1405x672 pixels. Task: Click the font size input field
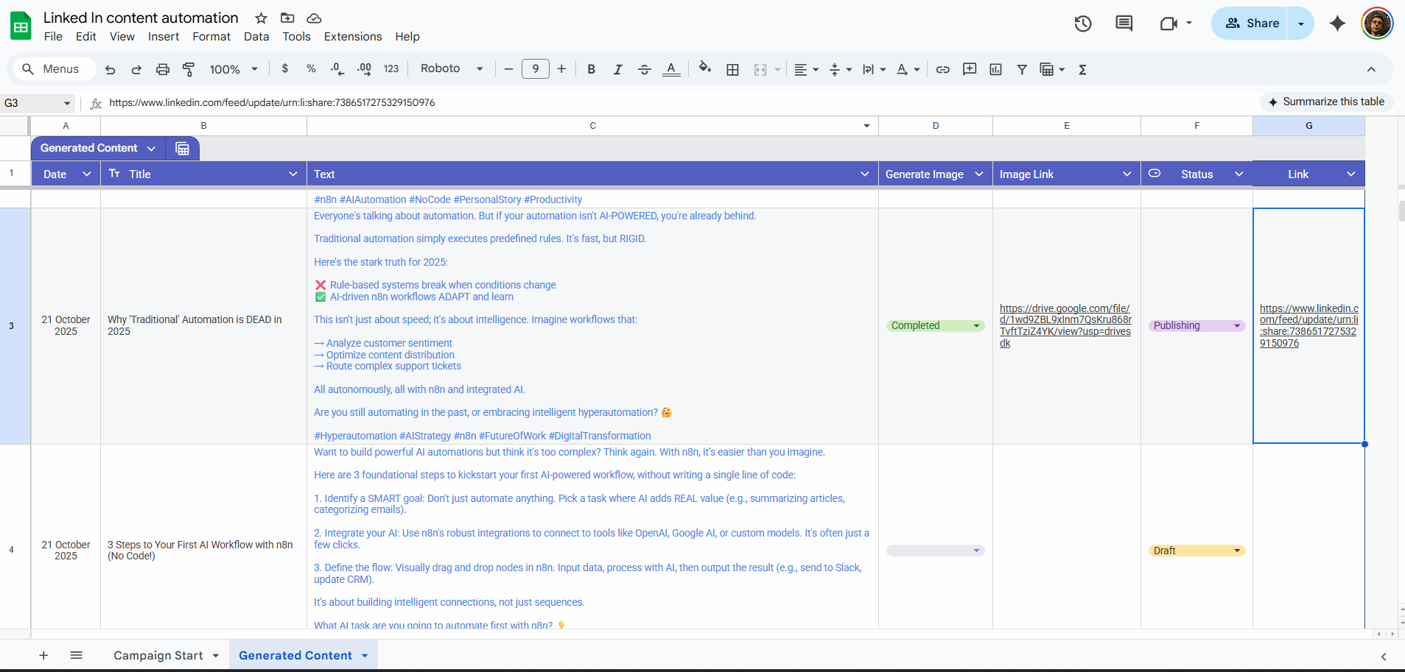tap(535, 69)
